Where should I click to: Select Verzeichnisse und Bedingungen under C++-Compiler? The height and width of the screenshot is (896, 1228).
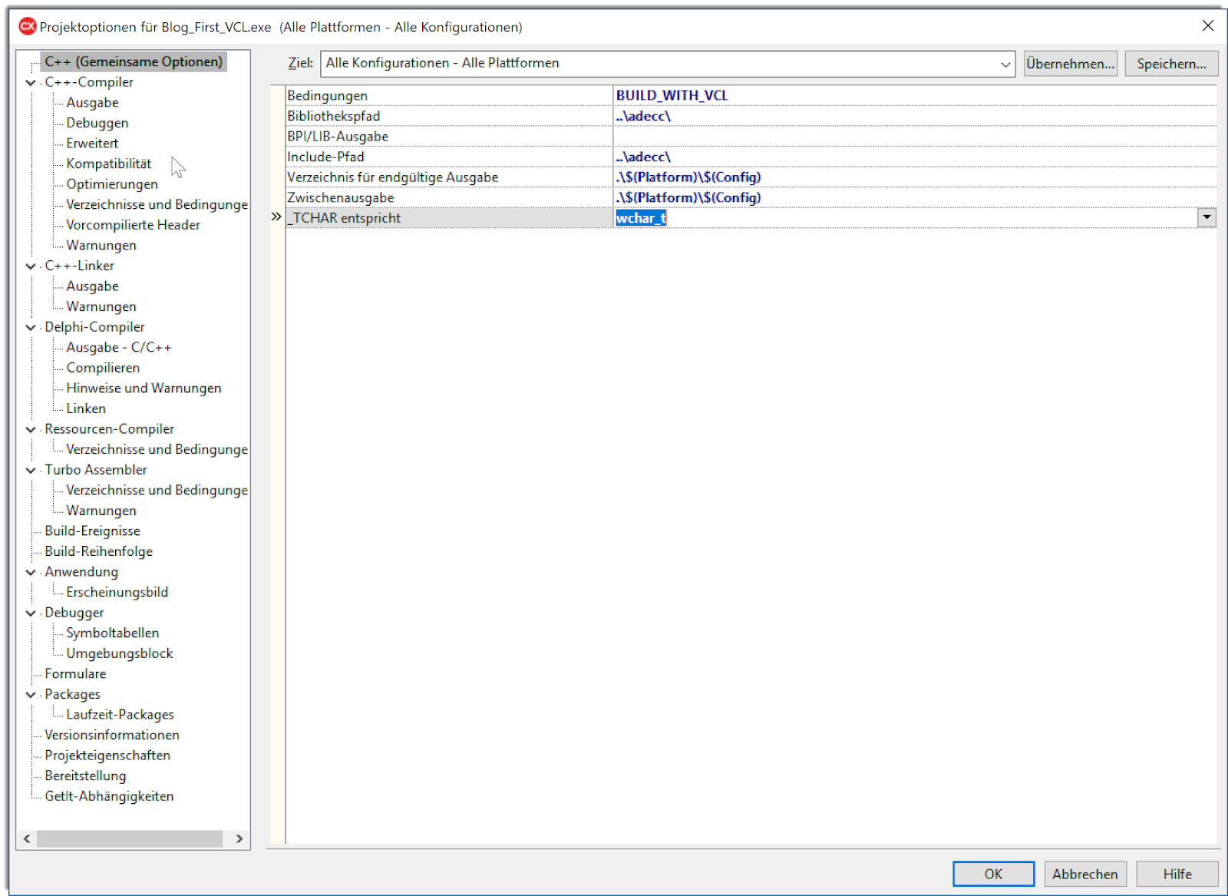(157, 204)
